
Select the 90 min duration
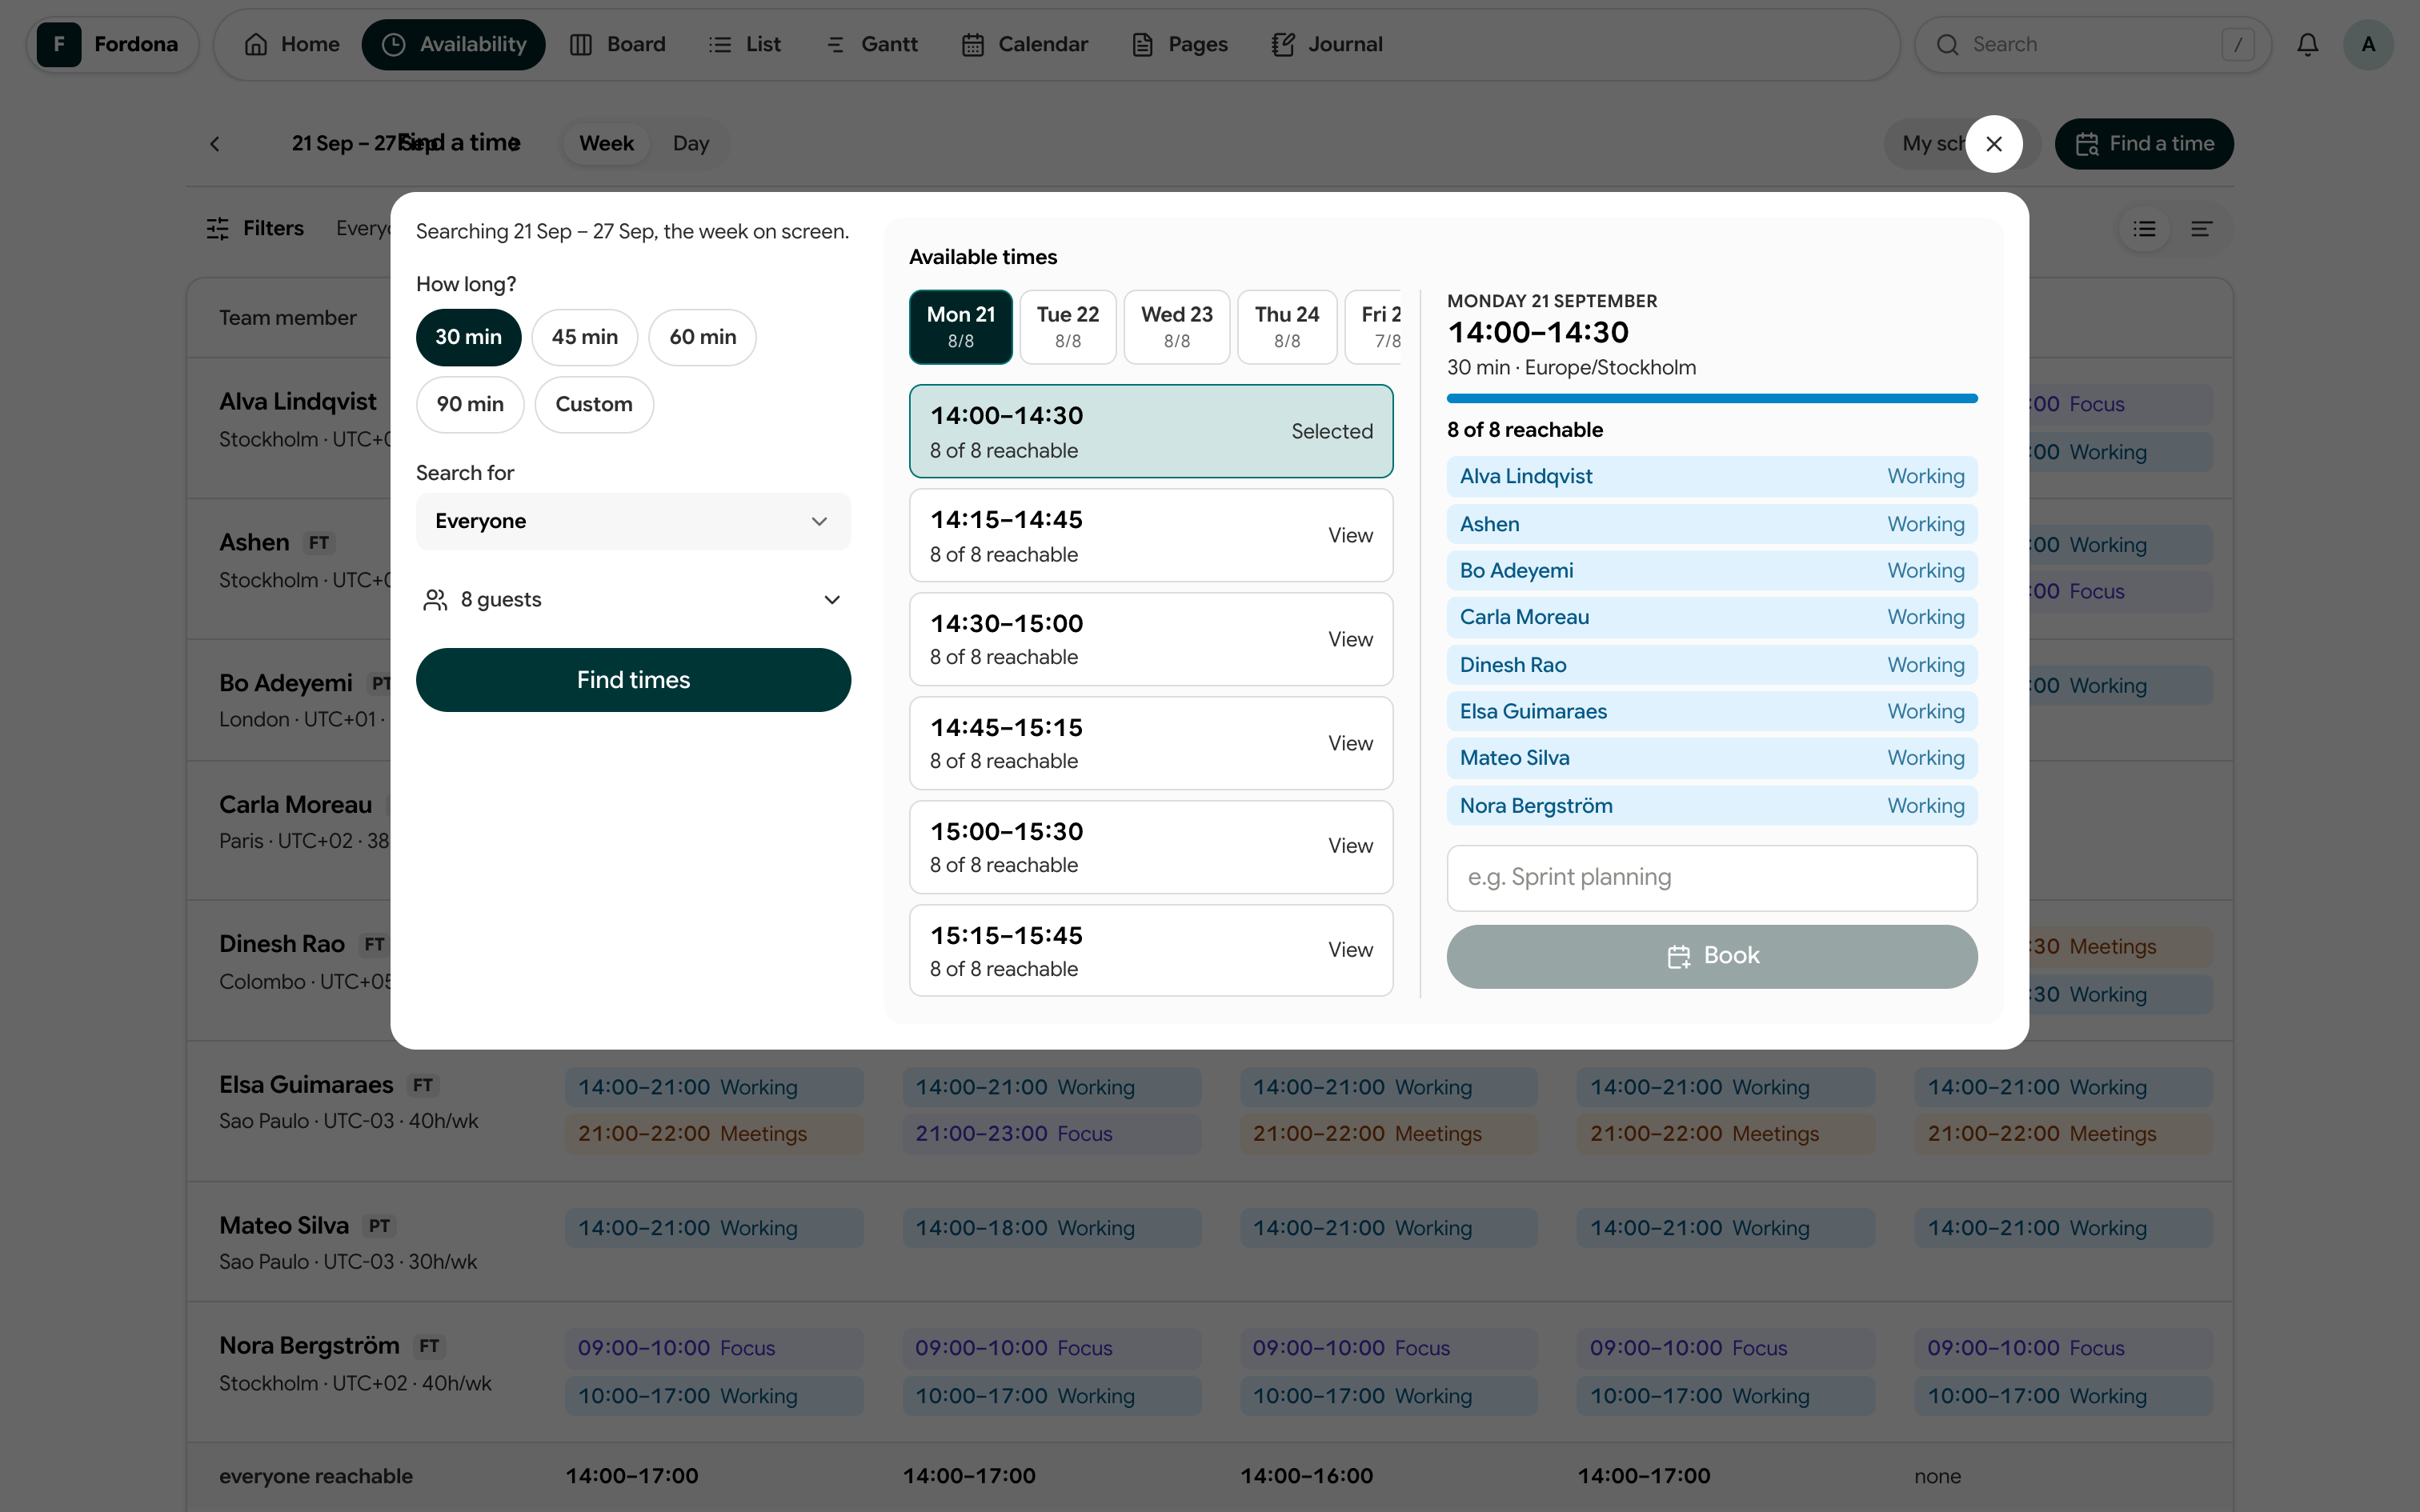[470, 404]
